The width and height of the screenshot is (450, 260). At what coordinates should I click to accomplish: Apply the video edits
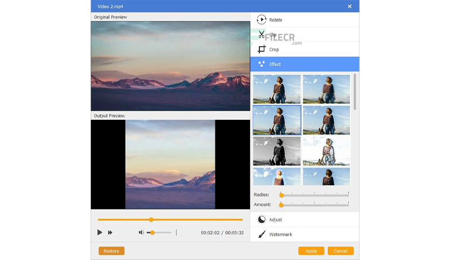(311, 251)
